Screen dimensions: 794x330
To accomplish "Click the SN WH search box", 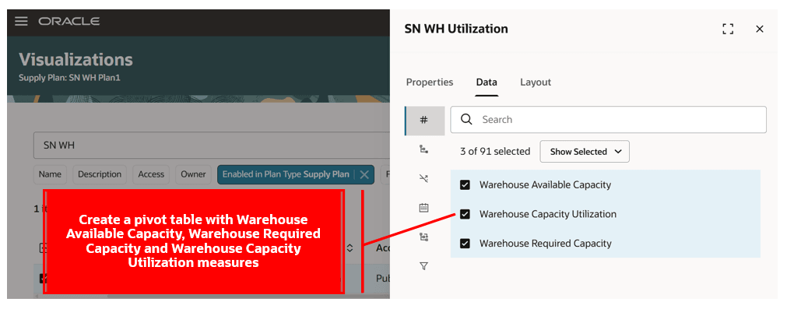I will click(x=211, y=146).
